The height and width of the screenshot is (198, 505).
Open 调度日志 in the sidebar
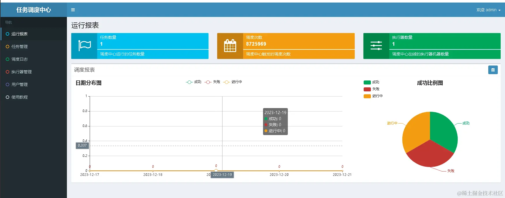[34, 59]
